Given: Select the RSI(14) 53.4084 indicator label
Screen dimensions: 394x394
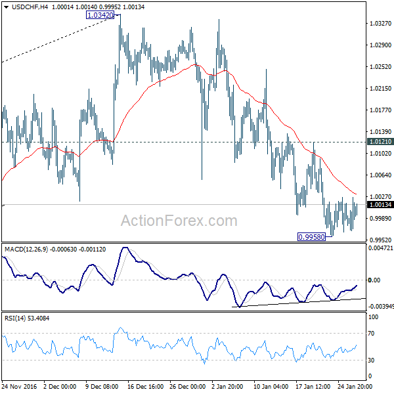Looking at the screenshot, I should point(27,318).
